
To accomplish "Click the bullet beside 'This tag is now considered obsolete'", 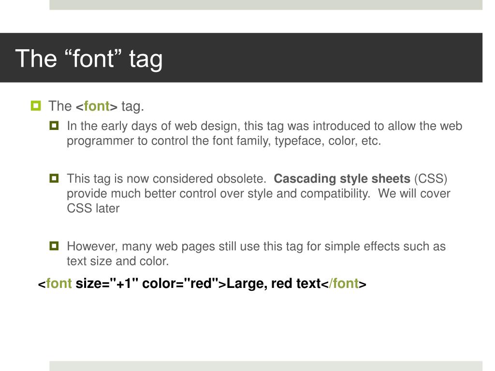I will (54, 178).
